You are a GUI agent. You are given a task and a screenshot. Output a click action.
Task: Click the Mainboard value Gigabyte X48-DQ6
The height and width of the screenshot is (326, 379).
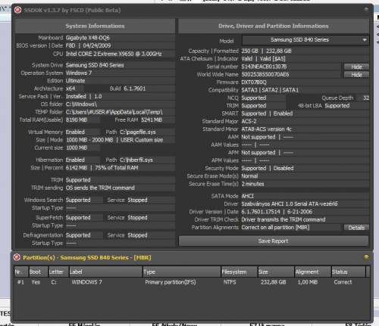(87, 38)
